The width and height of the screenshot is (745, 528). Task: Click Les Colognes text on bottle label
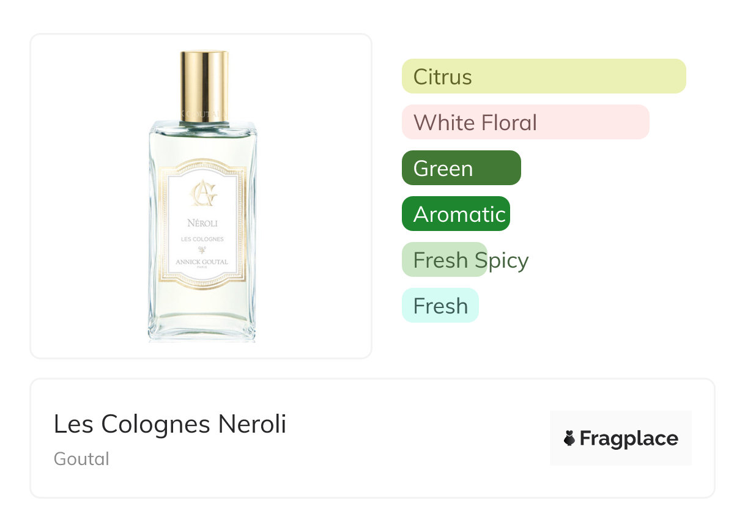[x=202, y=239]
